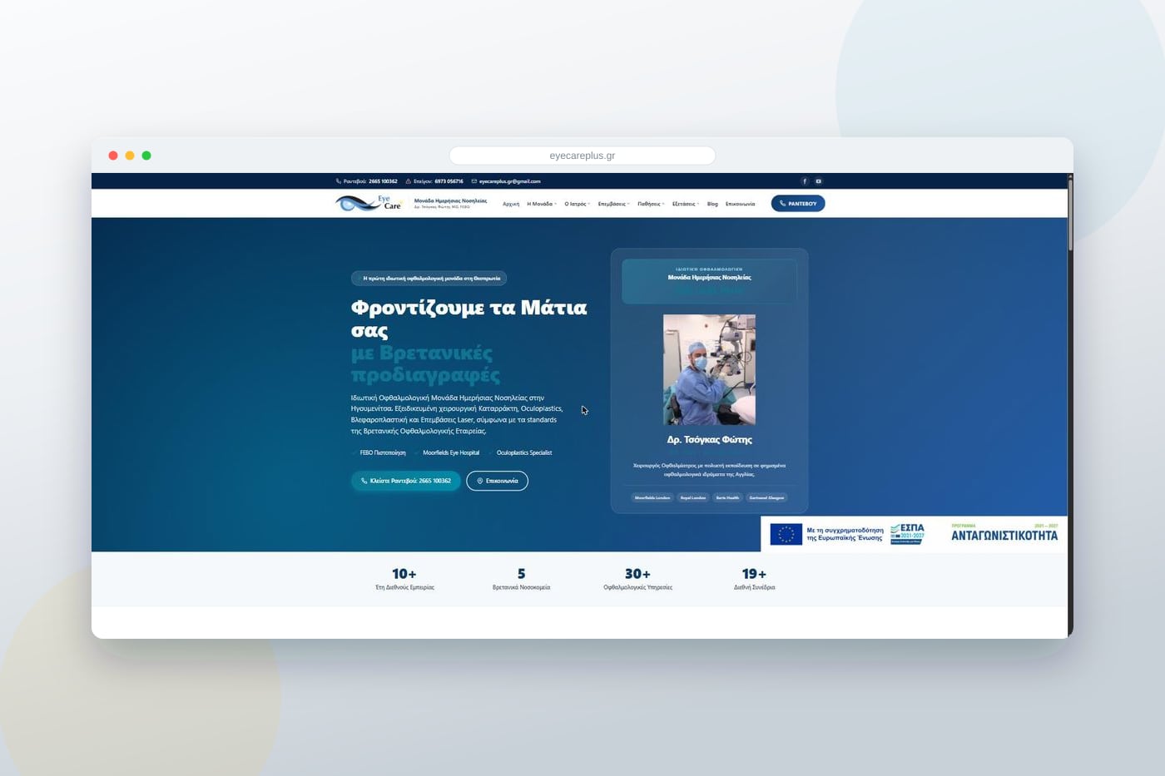1165x776 pixels.
Task: Open the Blog menu item
Action: pyautogui.click(x=712, y=204)
